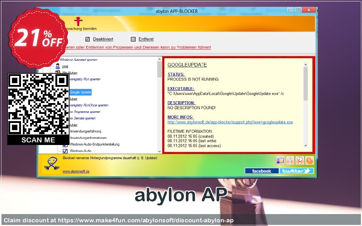This screenshot has height=226, width=362.
Task: Select registry RunOnce sperren entry
Action: click(x=89, y=105)
